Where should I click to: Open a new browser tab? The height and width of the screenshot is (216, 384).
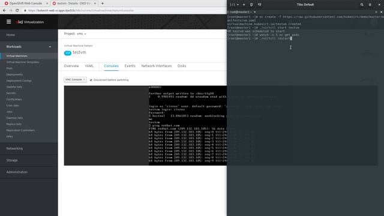pyautogui.click(x=103, y=4)
